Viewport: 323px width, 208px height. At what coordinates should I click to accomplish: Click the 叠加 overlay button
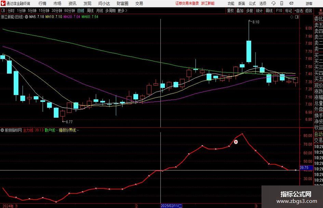click(240, 11)
